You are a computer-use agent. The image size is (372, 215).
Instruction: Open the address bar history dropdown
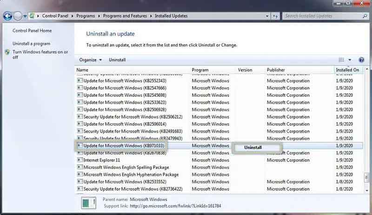(x=267, y=16)
